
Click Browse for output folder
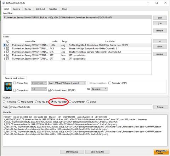(160, 107)
